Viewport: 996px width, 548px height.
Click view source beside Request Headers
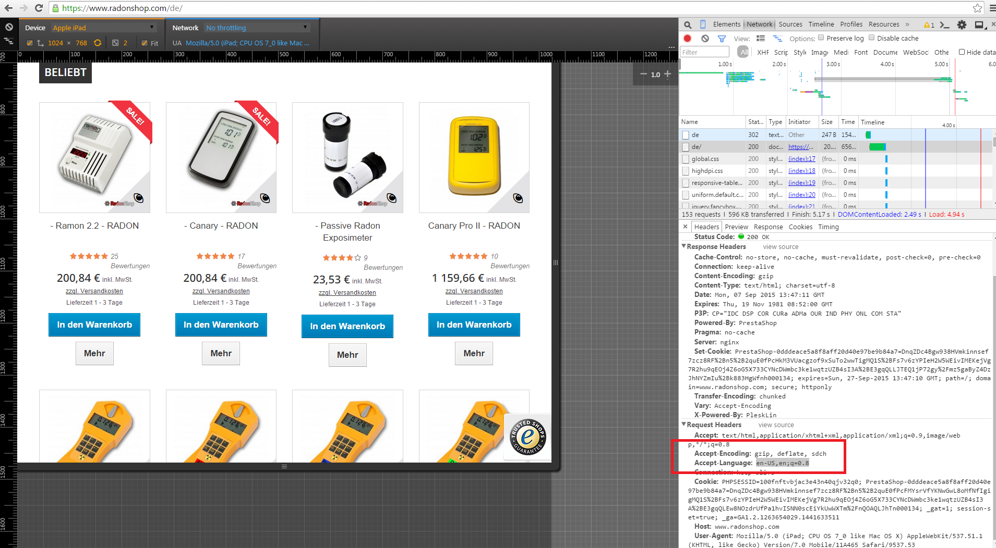[x=776, y=425]
